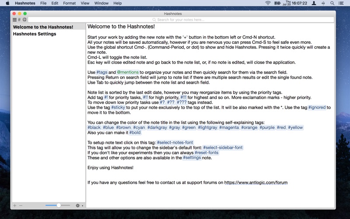Open the View menu
Screen dimensions: 350x219
(85, 3)
